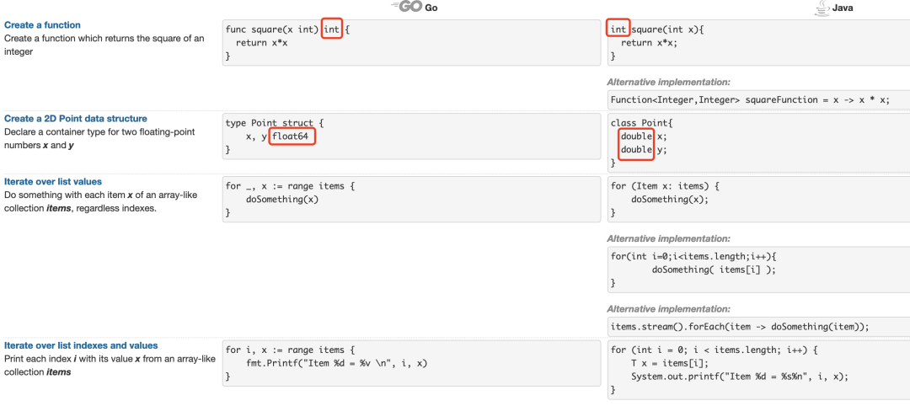Open the 'Iterate over list values' link
This screenshot has height=406, width=910.
pyautogui.click(x=53, y=182)
